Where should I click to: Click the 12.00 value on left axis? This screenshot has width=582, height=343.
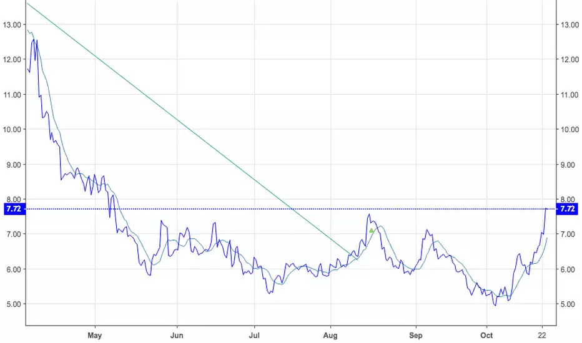pyautogui.click(x=12, y=59)
